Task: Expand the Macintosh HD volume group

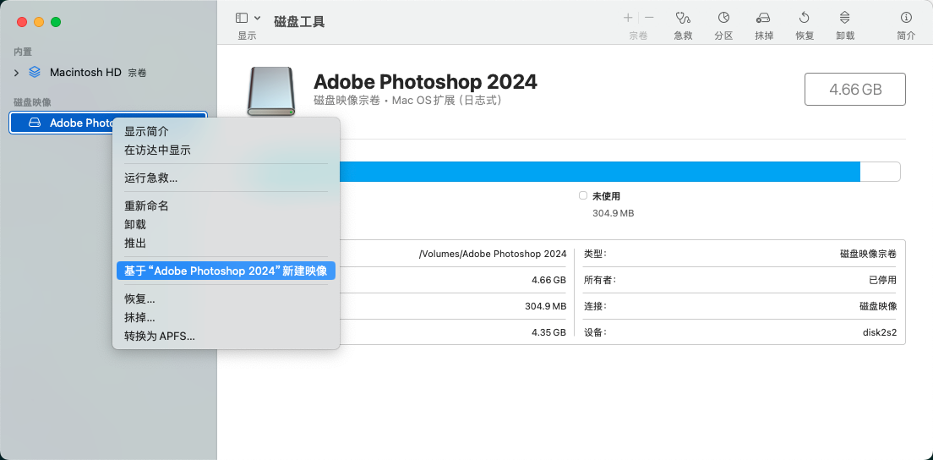Action: click(17, 73)
